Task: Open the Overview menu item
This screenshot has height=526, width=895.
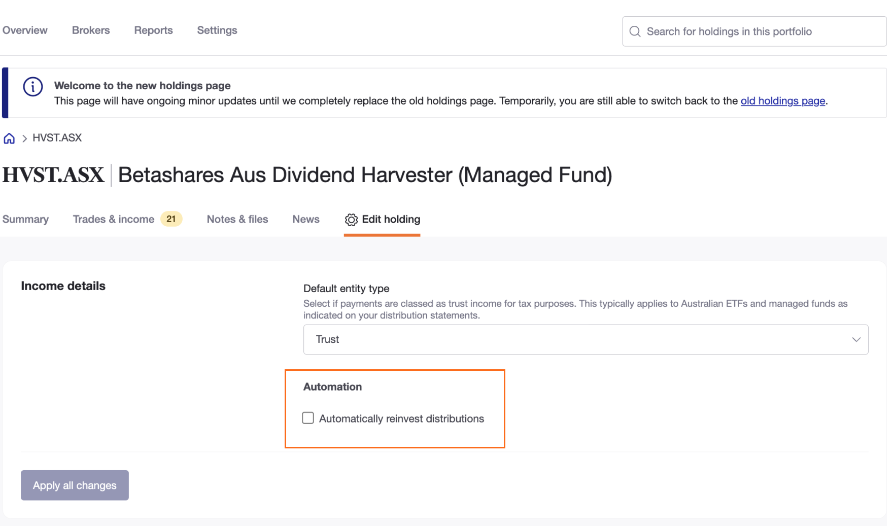Action: click(x=25, y=30)
